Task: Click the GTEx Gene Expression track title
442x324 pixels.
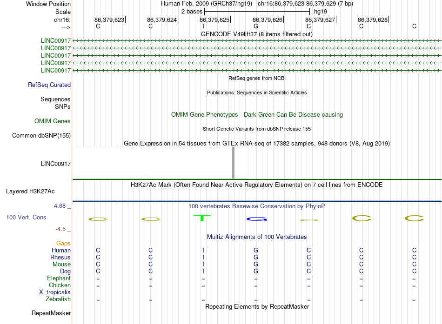Action: click(257, 143)
